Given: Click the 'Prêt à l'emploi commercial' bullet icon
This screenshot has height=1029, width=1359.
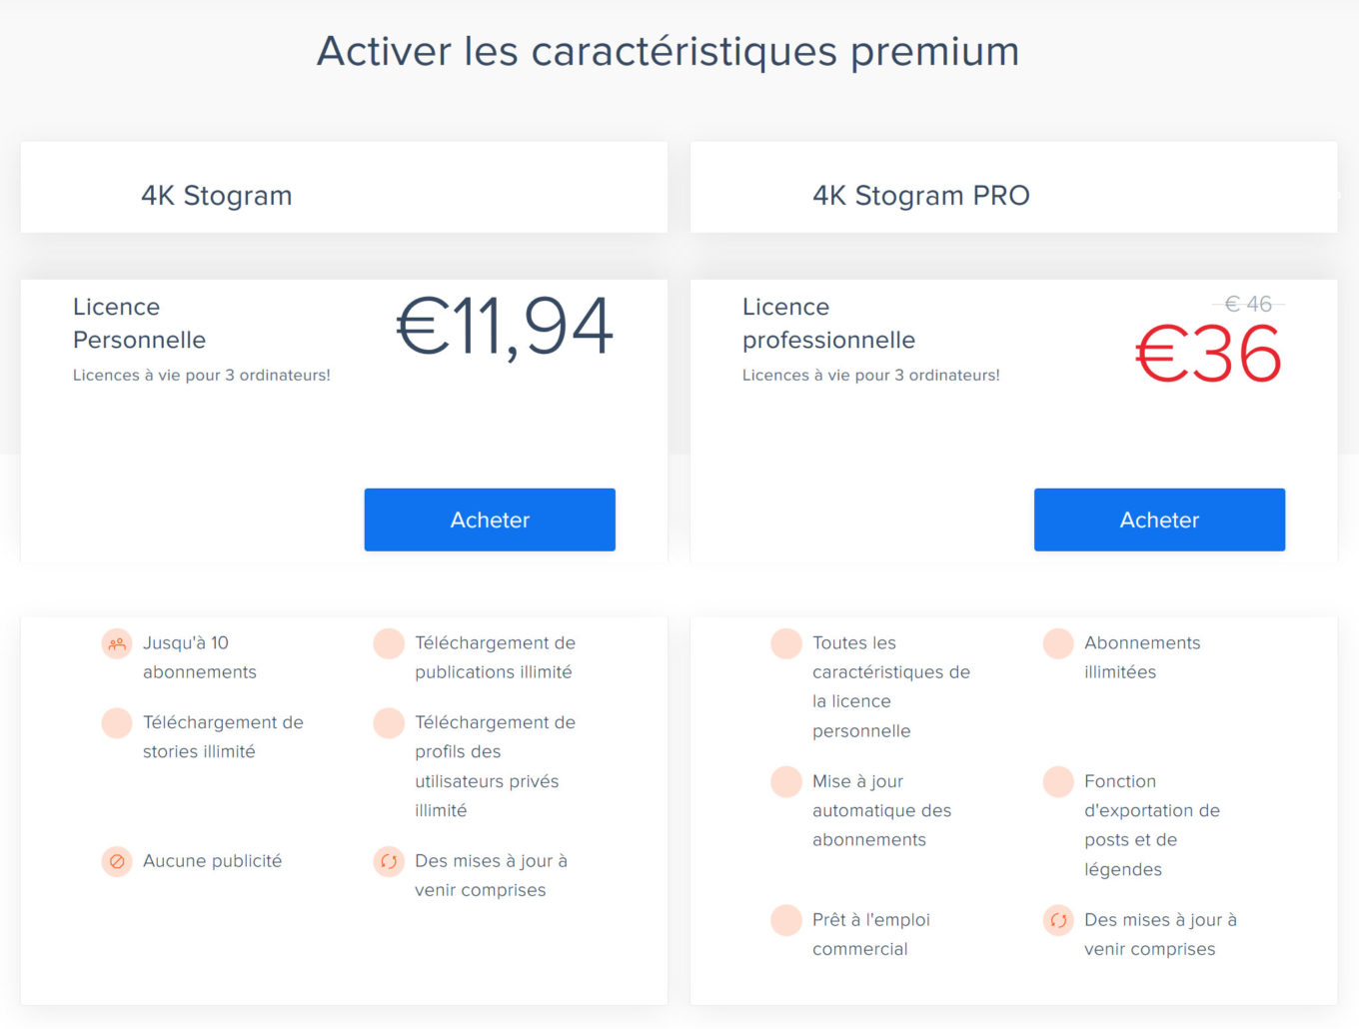Looking at the screenshot, I should [785, 920].
